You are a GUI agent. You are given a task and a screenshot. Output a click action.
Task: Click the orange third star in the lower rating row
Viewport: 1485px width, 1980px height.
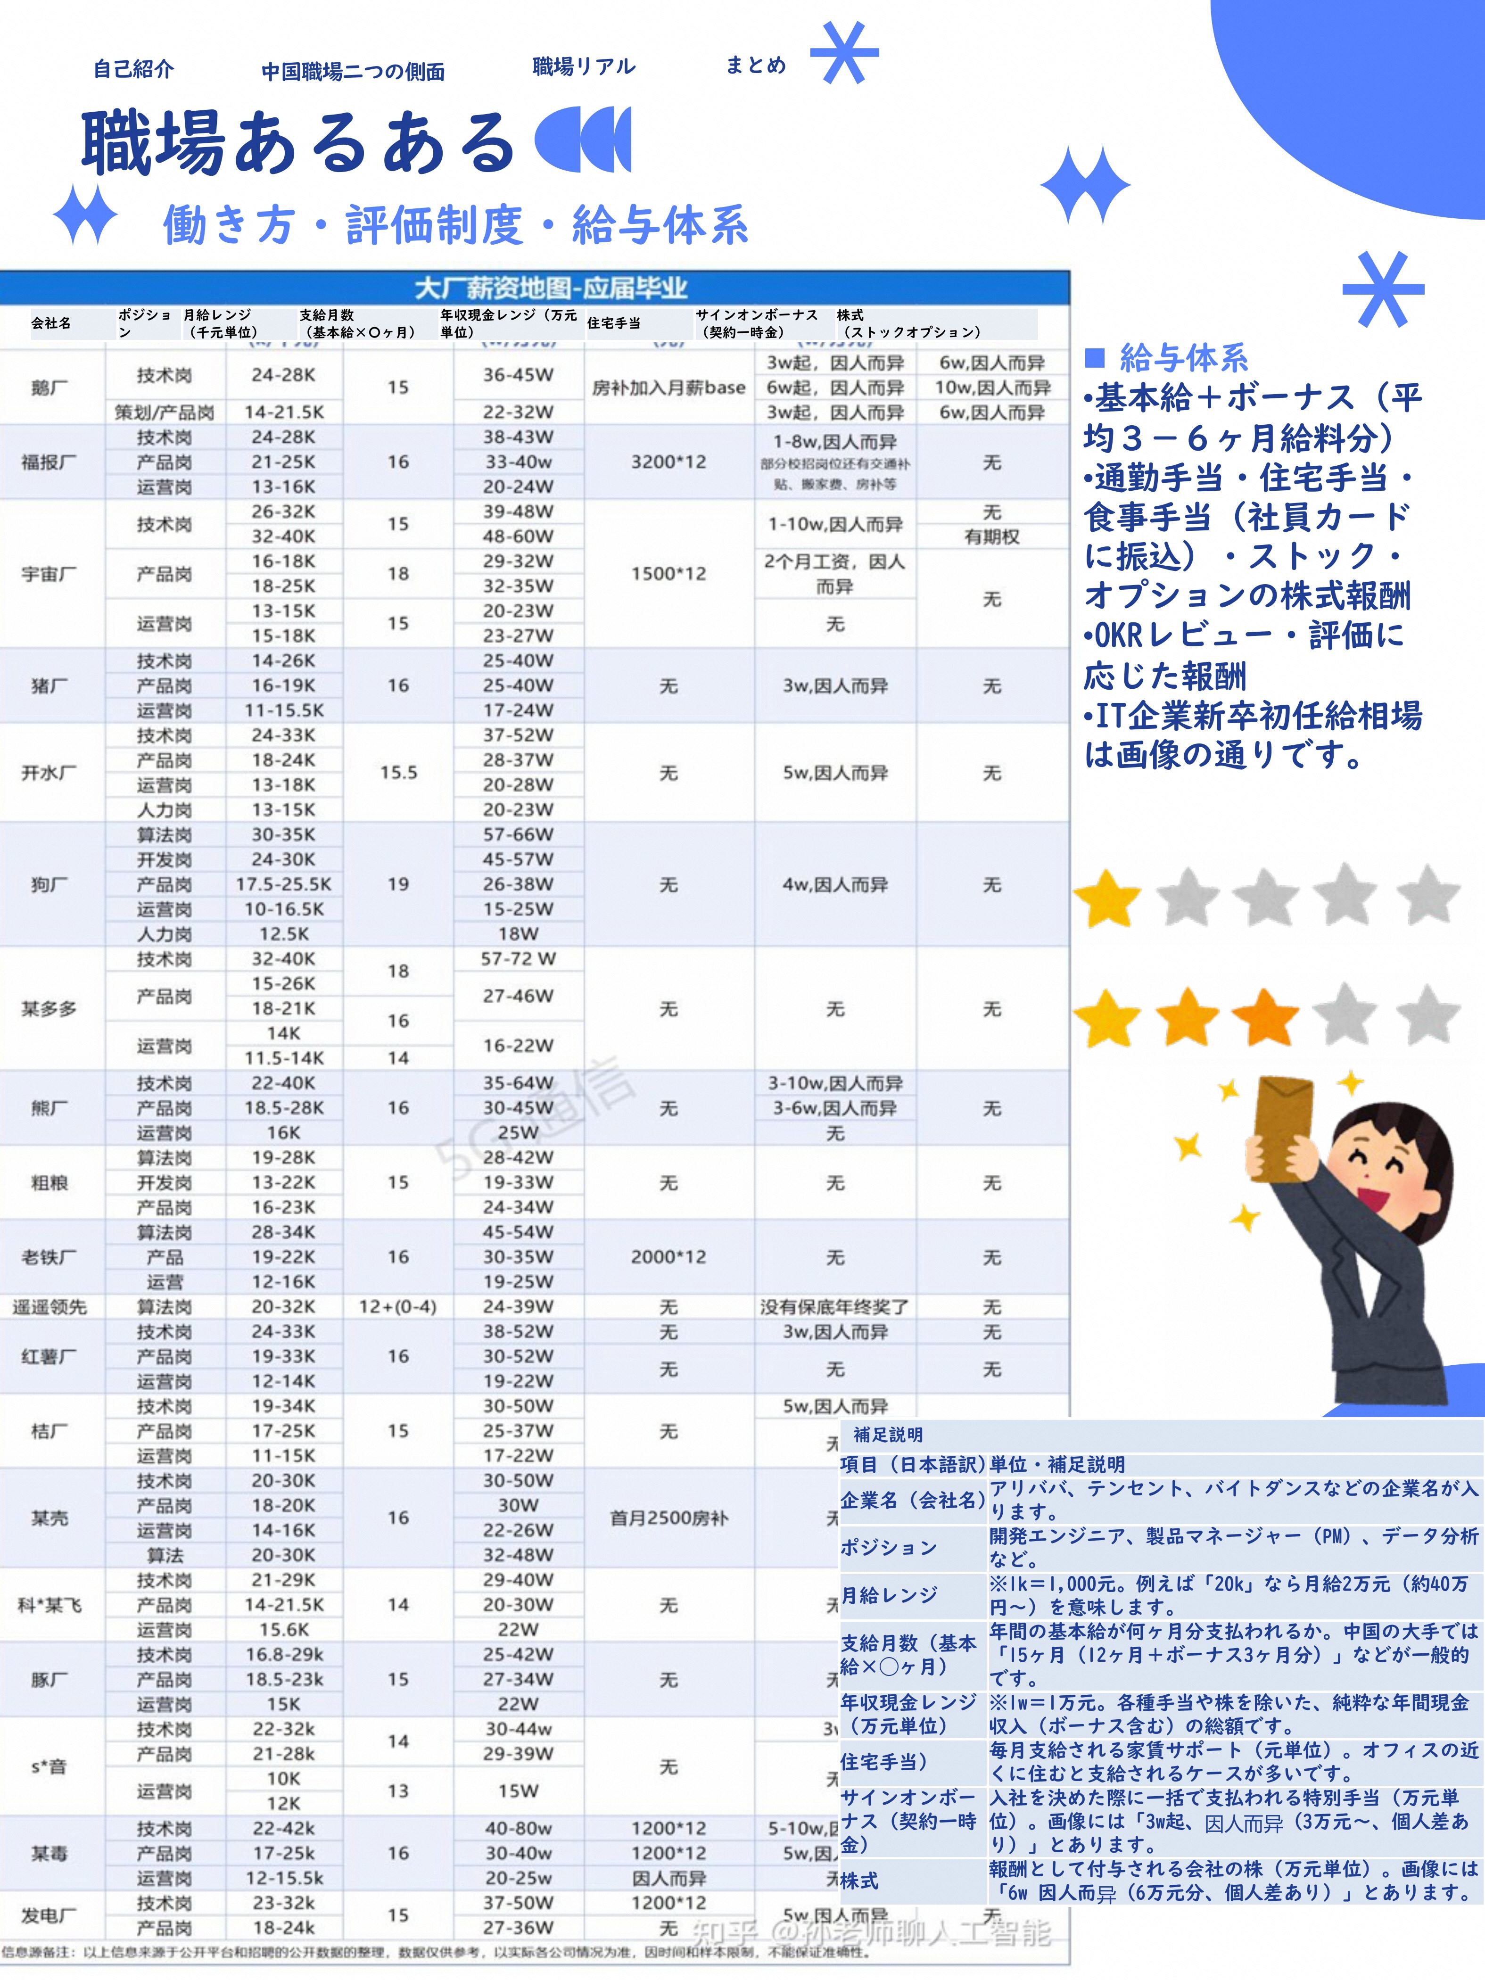pos(1265,1018)
